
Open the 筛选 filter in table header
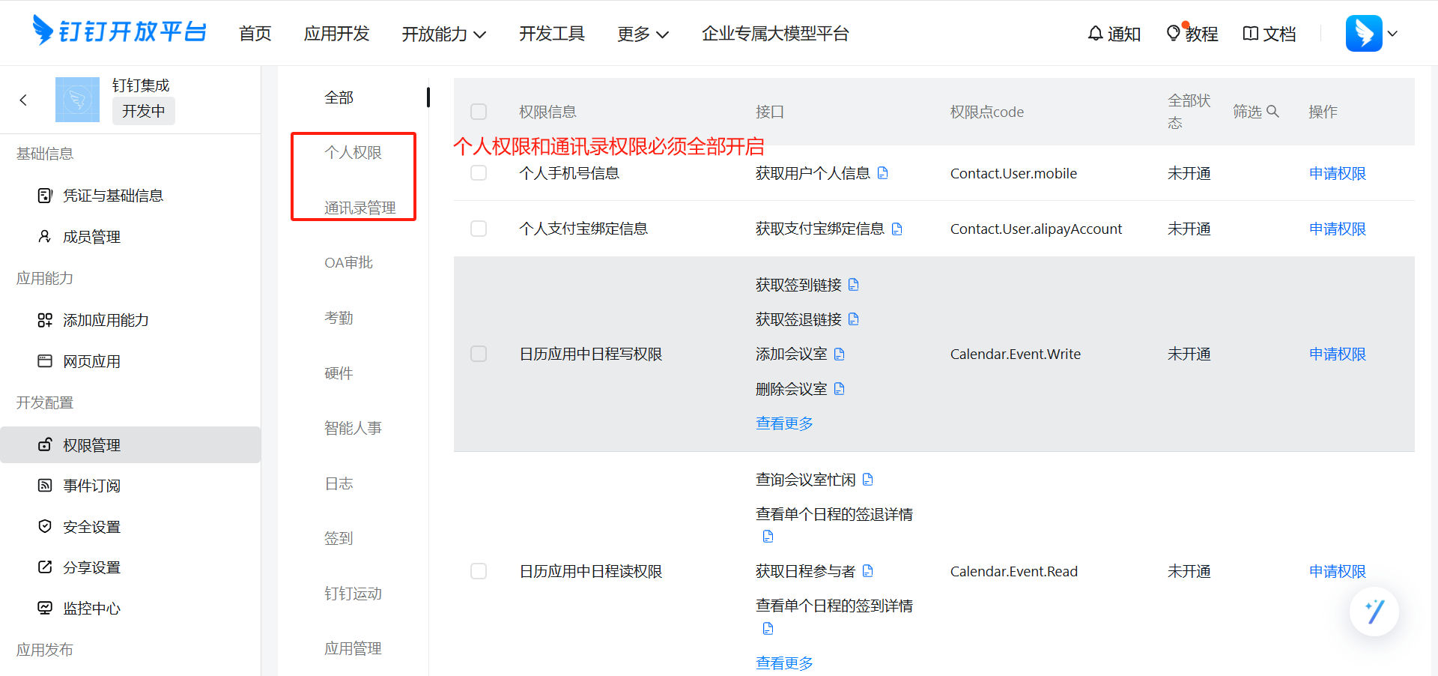[x=1248, y=112]
